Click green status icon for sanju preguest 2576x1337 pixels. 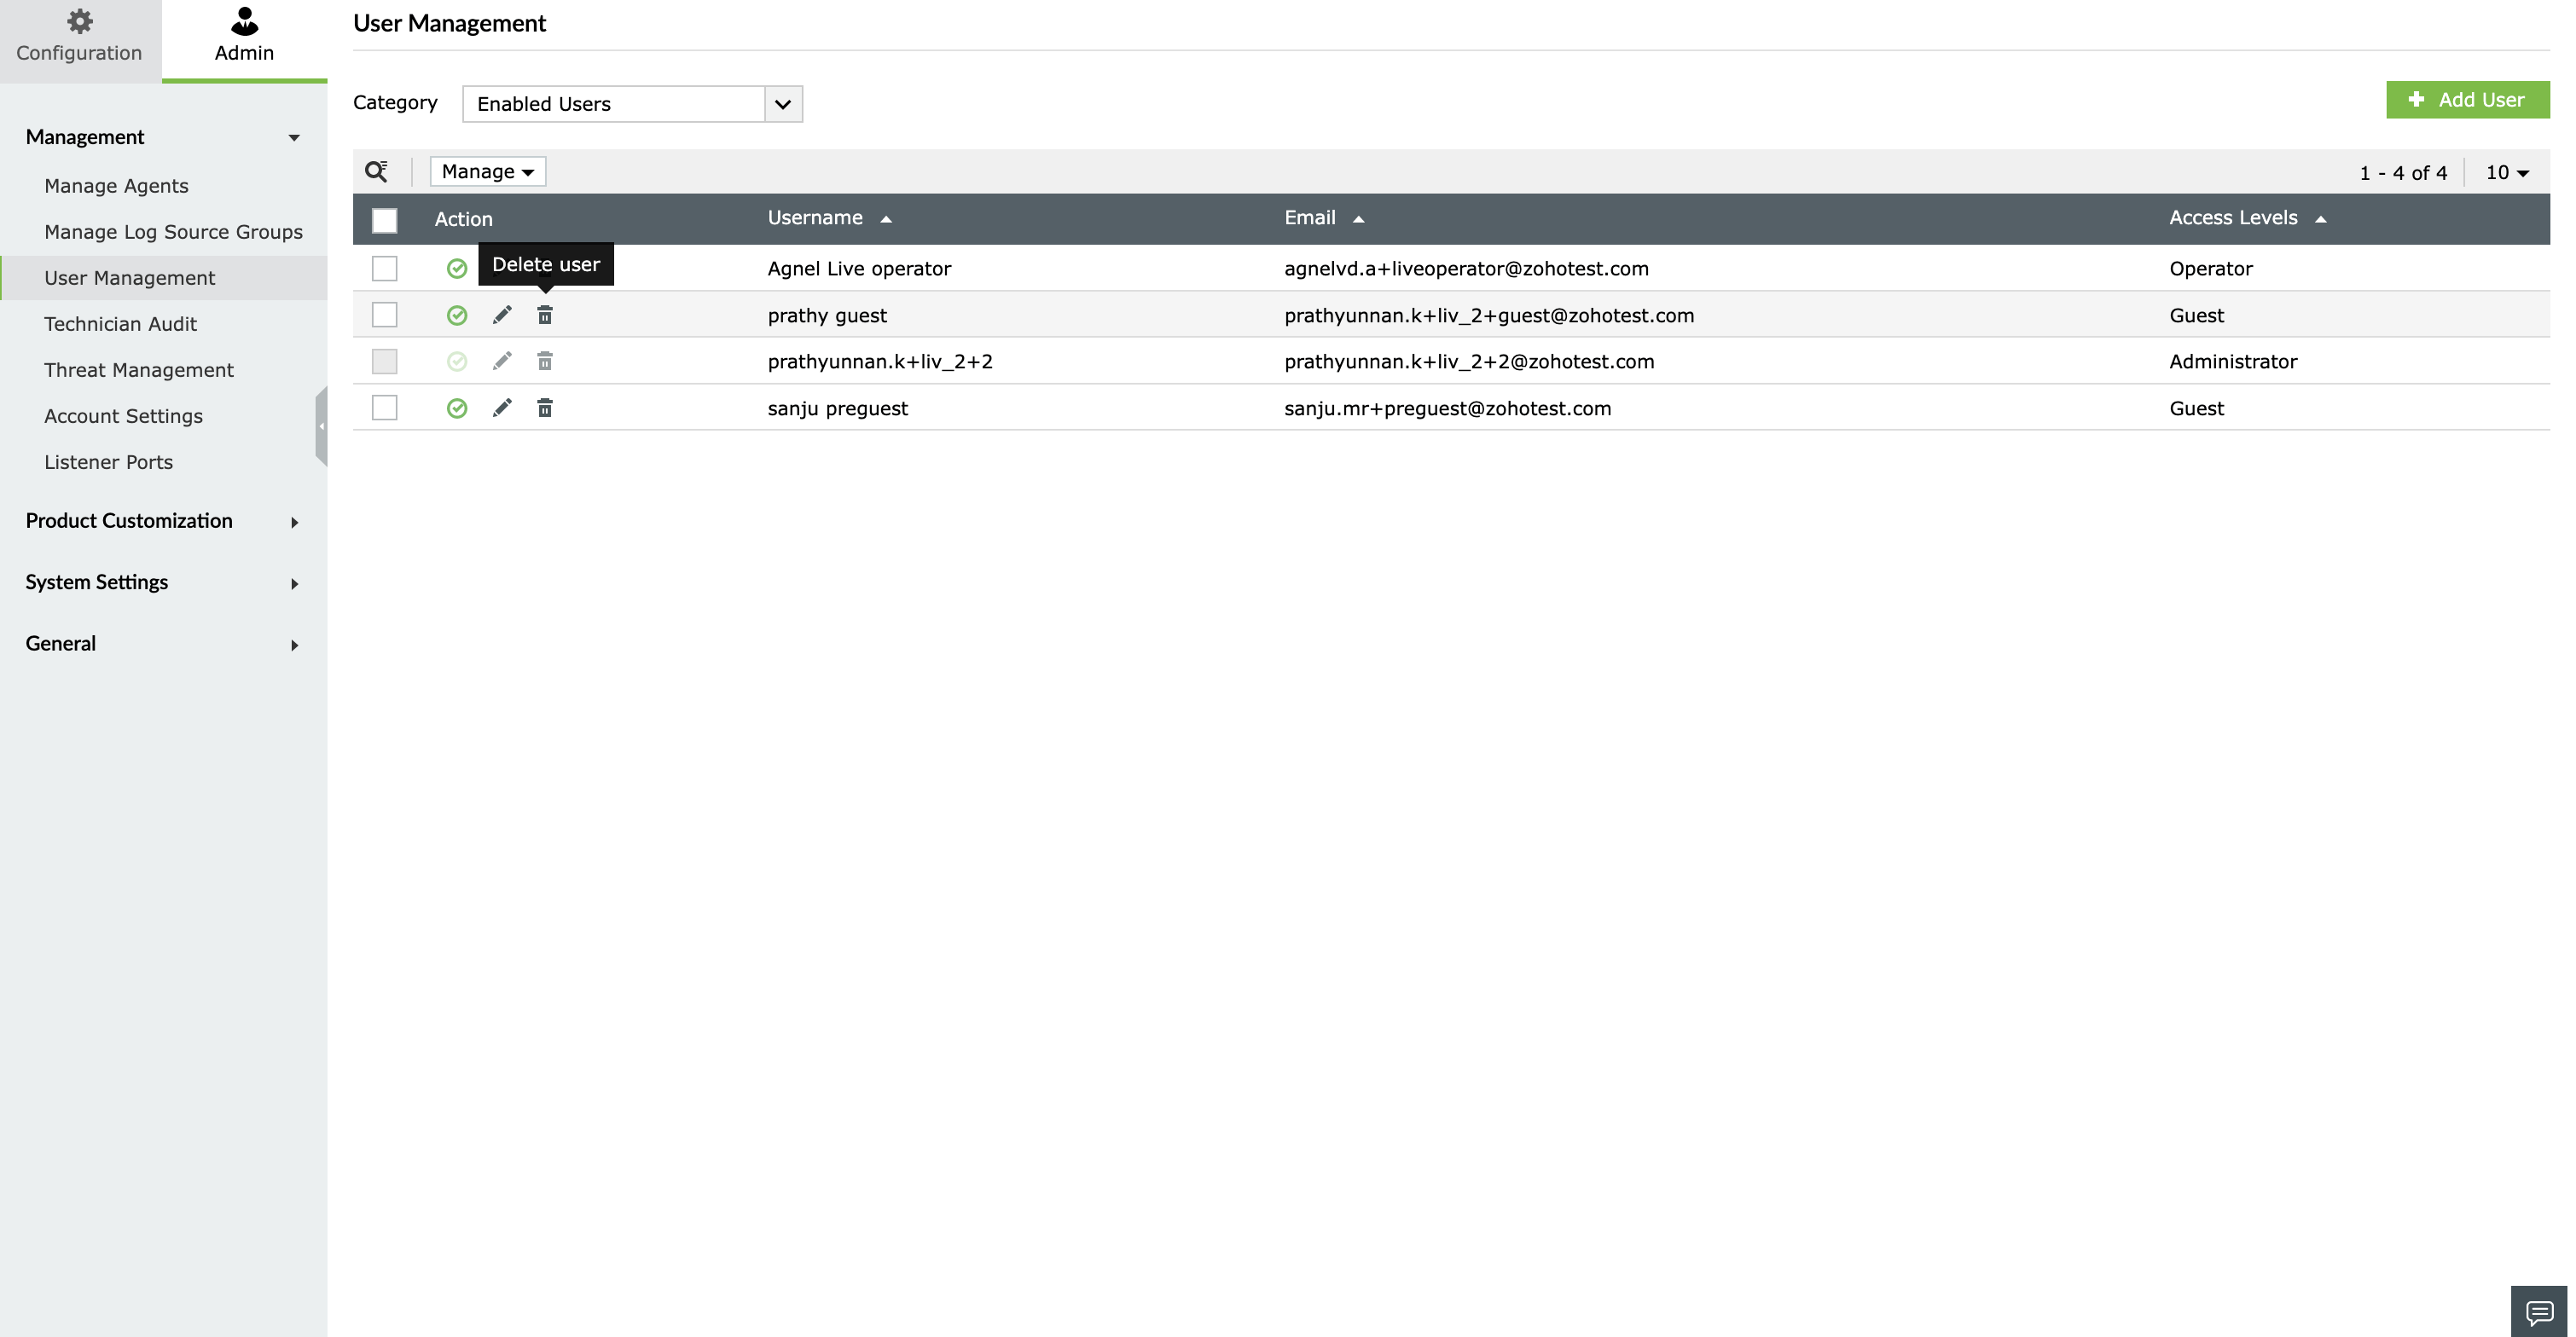click(x=457, y=408)
